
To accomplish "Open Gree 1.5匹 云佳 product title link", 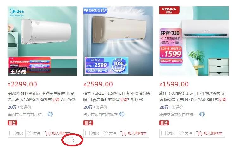I will pos(117,97).
